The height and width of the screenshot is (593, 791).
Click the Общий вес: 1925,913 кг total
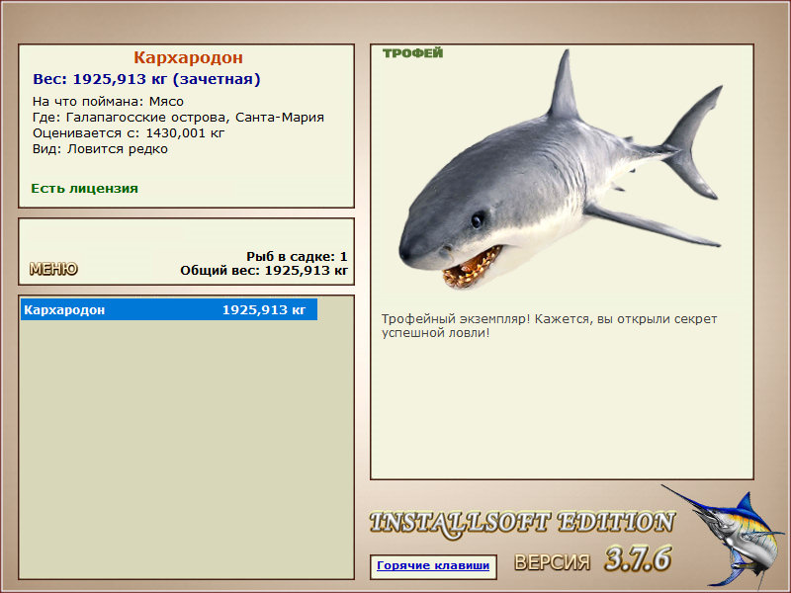point(264,270)
